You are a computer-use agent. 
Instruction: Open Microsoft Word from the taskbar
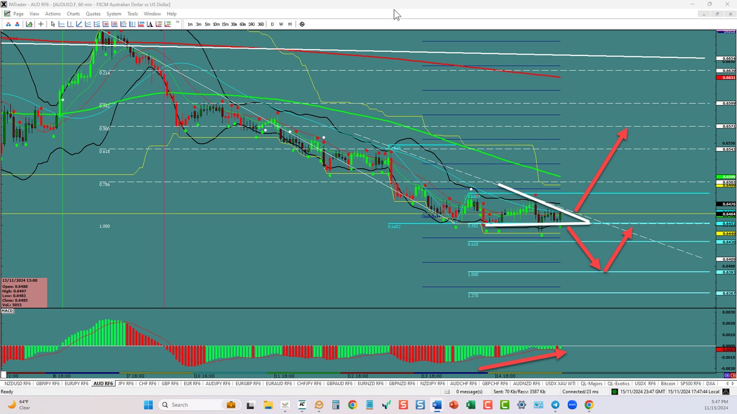[x=437, y=405]
